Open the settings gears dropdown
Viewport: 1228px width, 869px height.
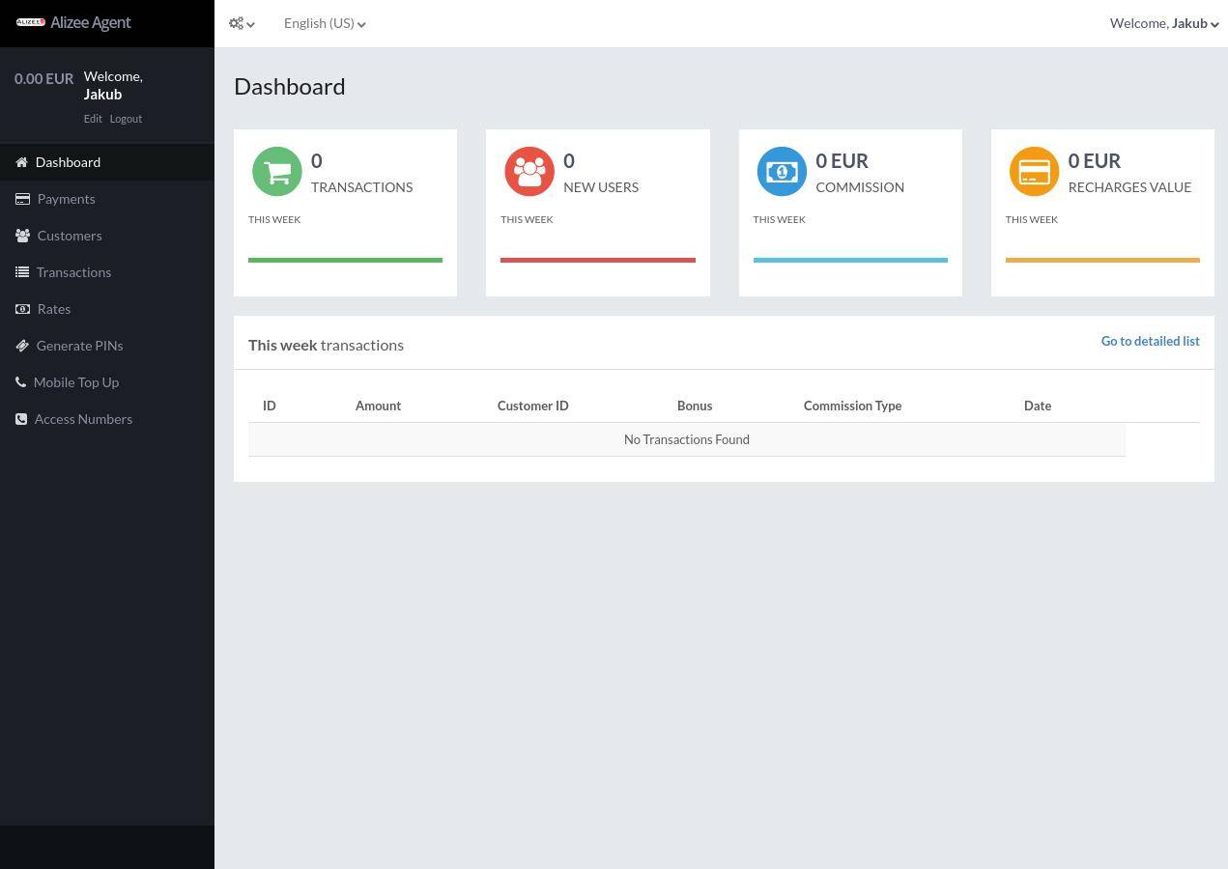tap(242, 23)
